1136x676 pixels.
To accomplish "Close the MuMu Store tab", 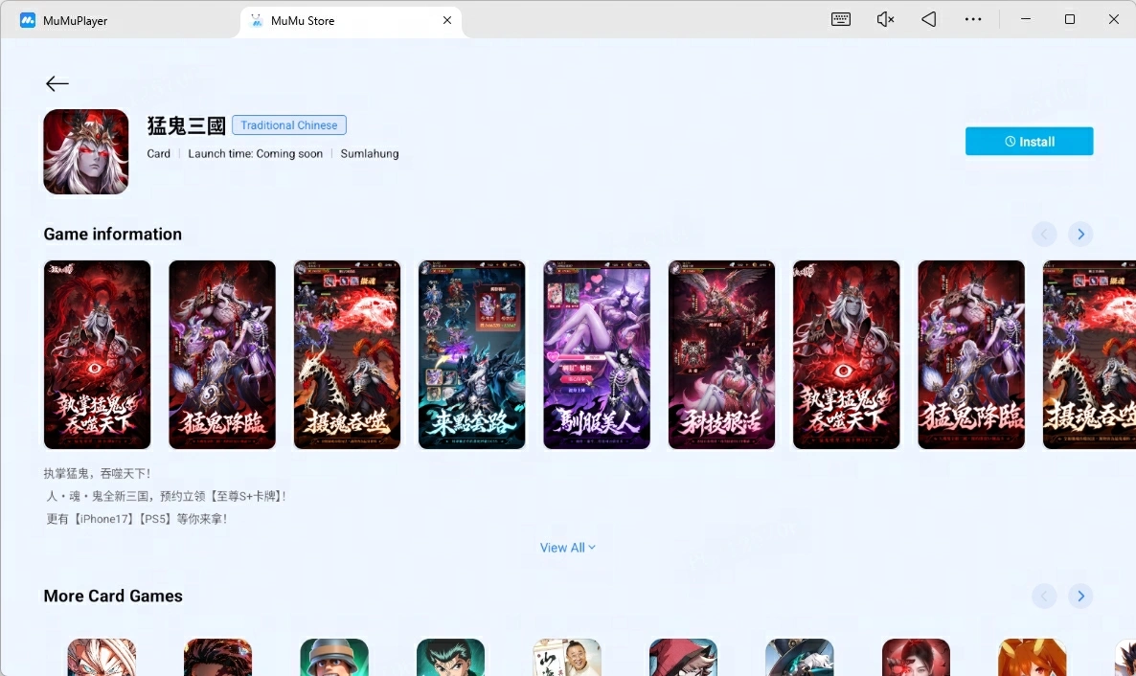I will tap(447, 20).
